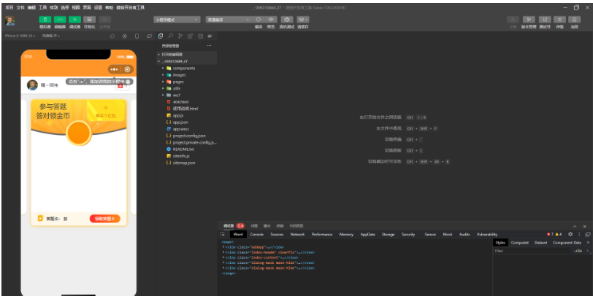Switch to the Network tab in the debugger
This screenshot has width=593, height=296.
(x=297, y=234)
